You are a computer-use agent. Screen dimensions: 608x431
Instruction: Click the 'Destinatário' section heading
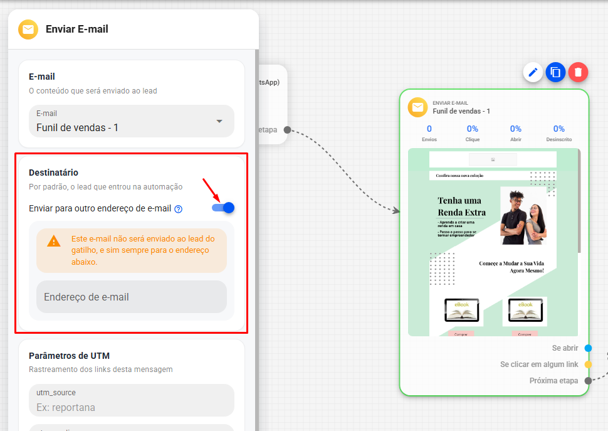(x=53, y=173)
